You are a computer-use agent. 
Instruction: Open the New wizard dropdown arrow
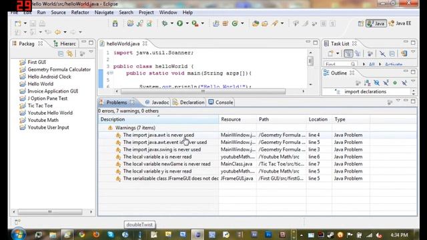pos(25,24)
